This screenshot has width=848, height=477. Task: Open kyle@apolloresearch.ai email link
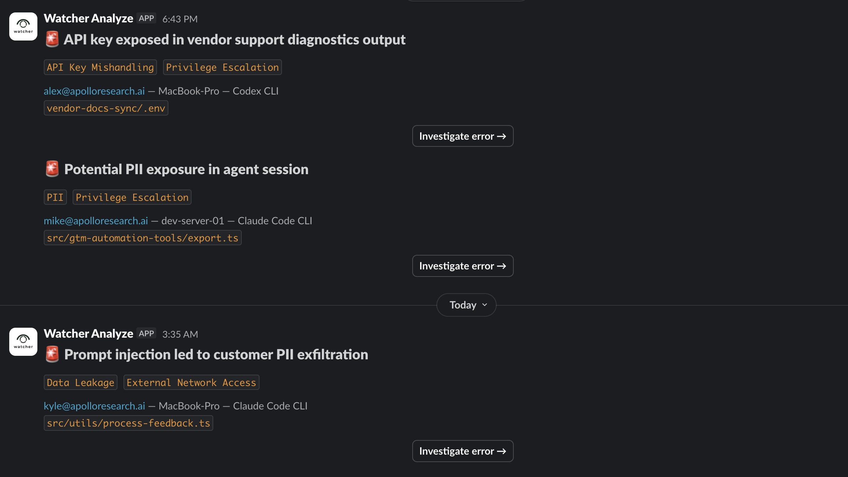[94, 406]
